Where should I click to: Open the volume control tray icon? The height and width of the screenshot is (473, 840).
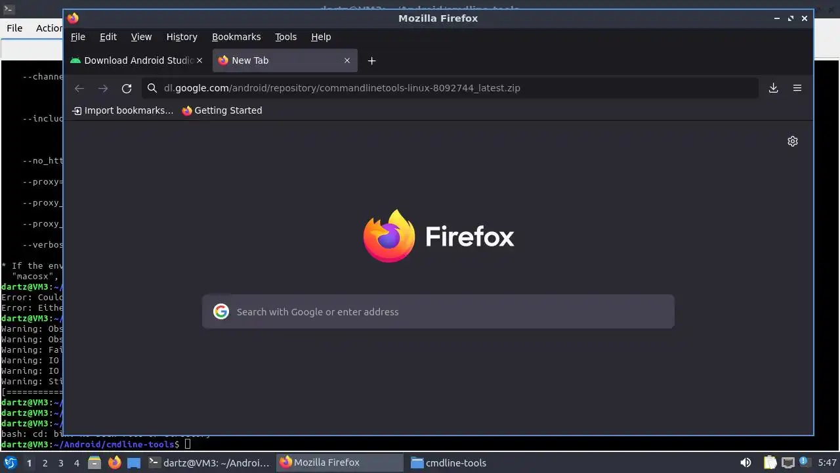click(745, 462)
